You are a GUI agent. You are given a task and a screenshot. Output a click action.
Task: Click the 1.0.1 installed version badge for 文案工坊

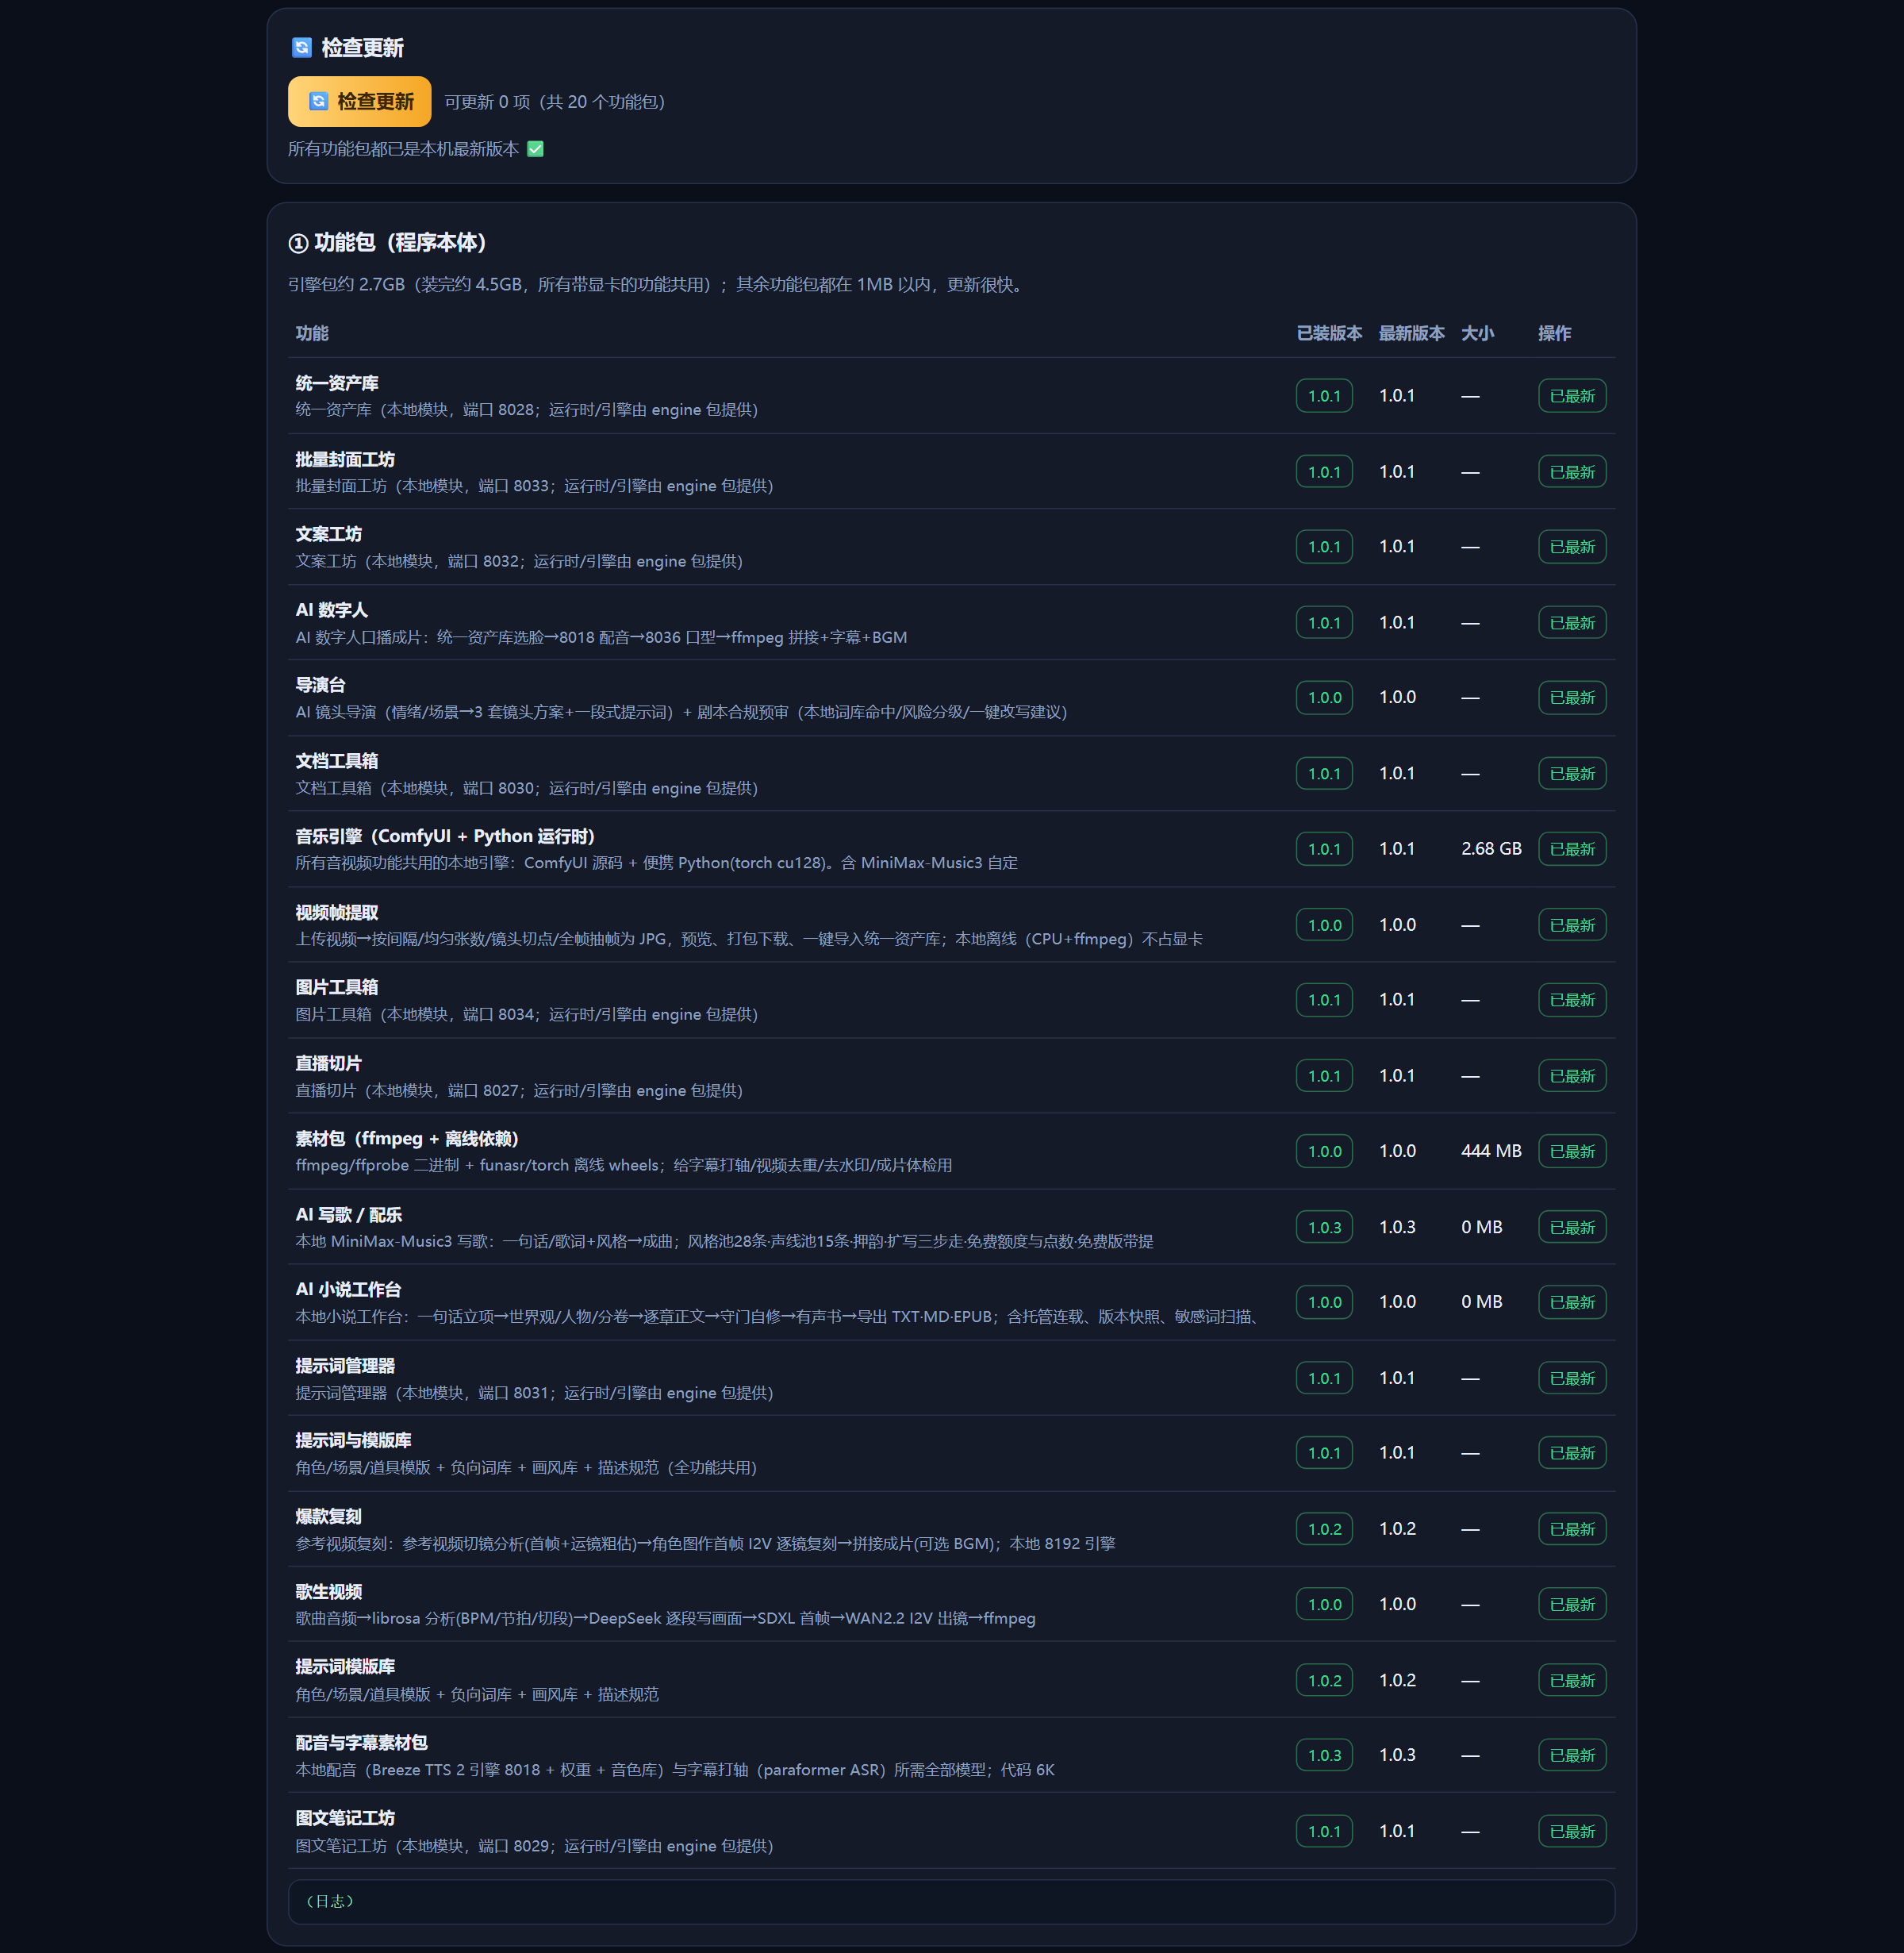tap(1324, 546)
